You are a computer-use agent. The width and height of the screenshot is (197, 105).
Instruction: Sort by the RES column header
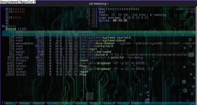41,32
